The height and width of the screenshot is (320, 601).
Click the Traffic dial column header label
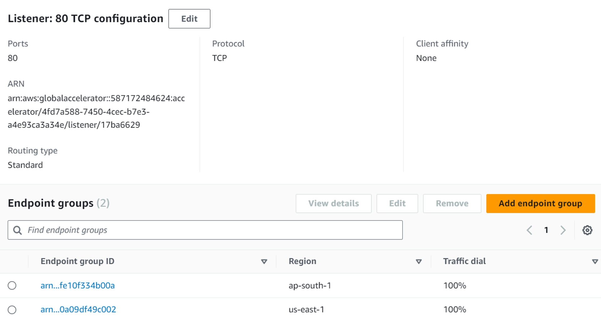[x=464, y=261]
